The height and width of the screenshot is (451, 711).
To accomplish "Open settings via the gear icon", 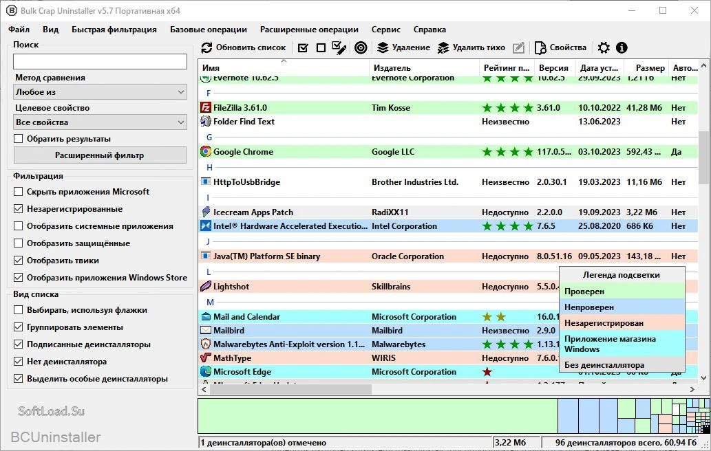I will tap(604, 47).
